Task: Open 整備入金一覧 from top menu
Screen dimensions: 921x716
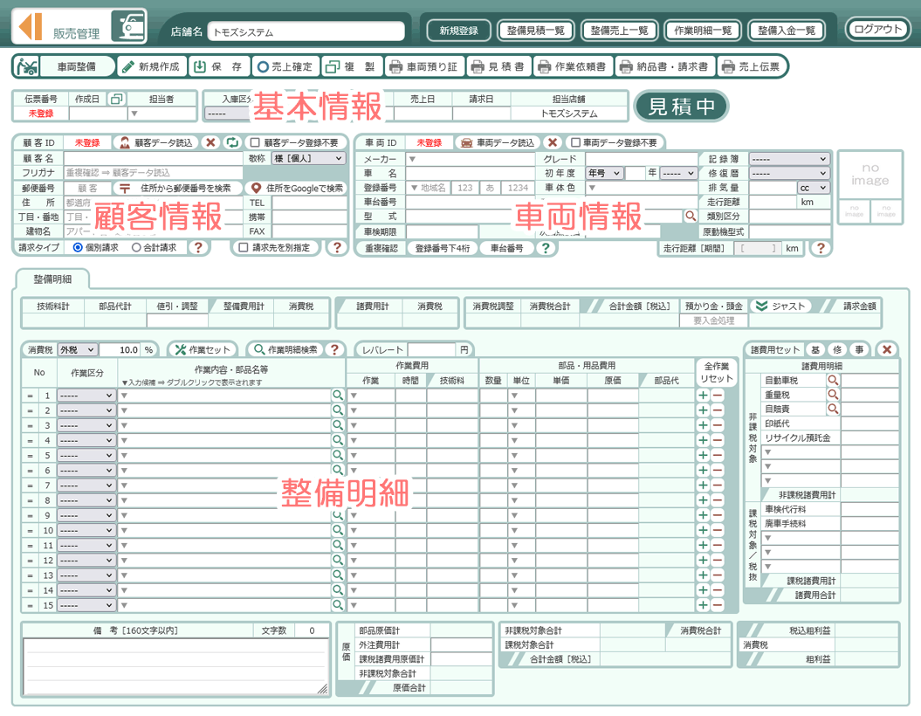Action: [x=787, y=31]
